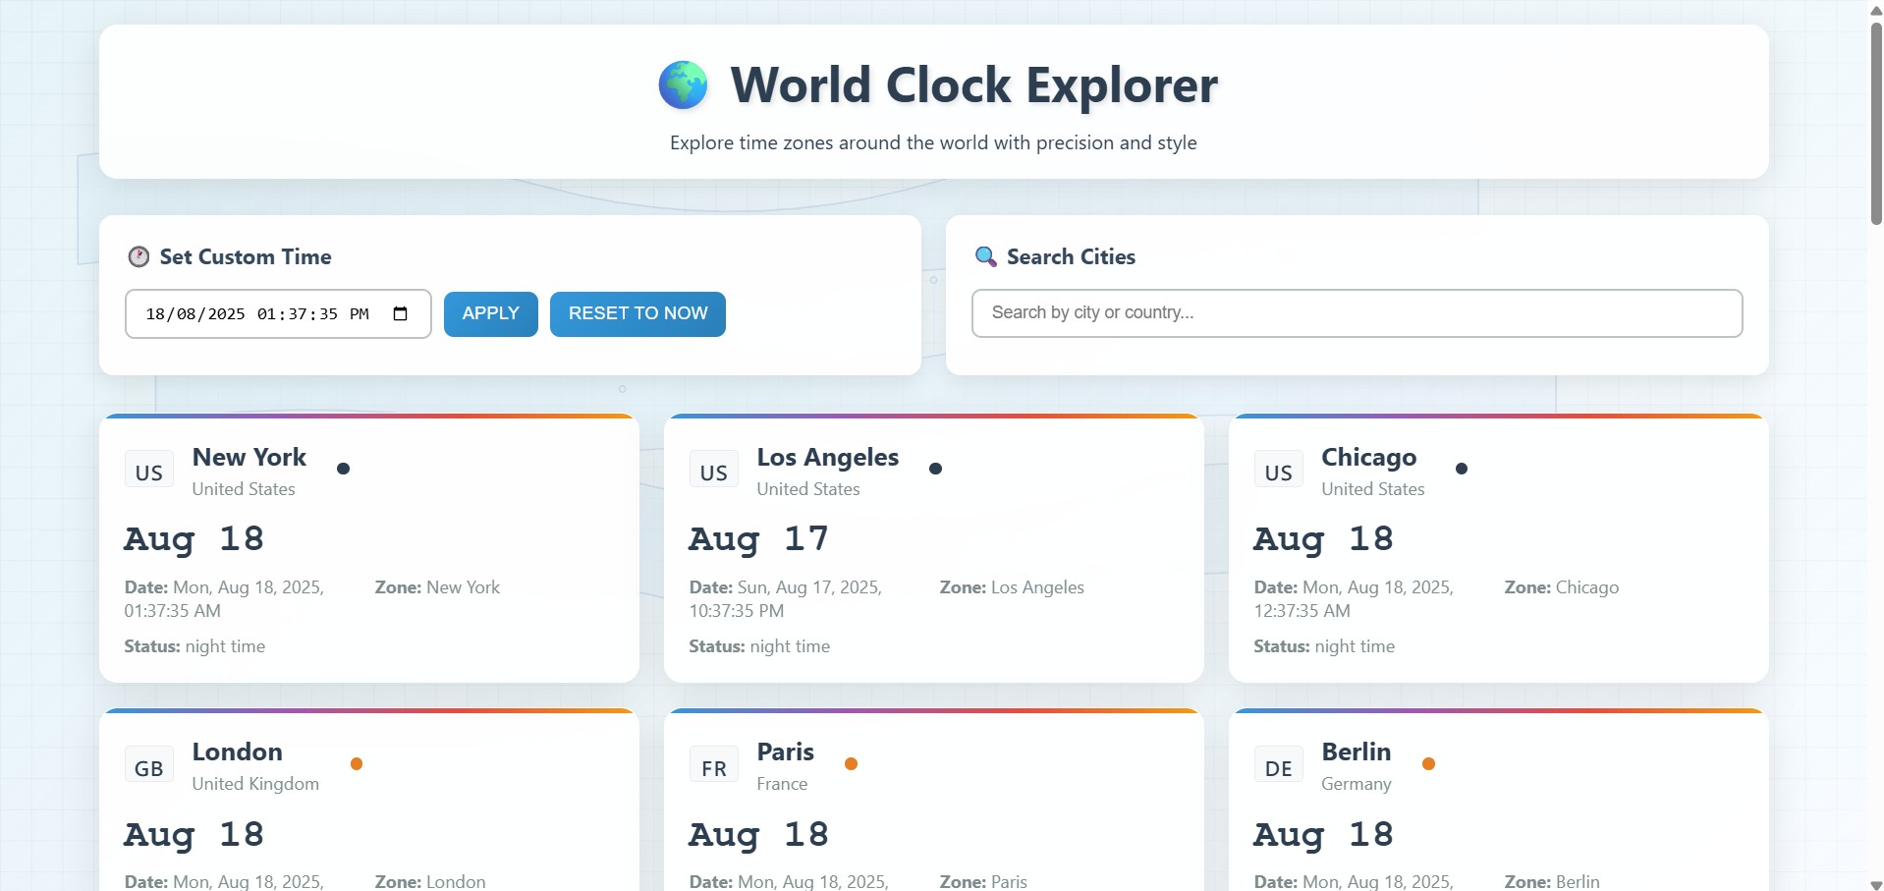Click 'Status: night time' on New York card
Screen dimensions: 1884x891
tap(194, 646)
